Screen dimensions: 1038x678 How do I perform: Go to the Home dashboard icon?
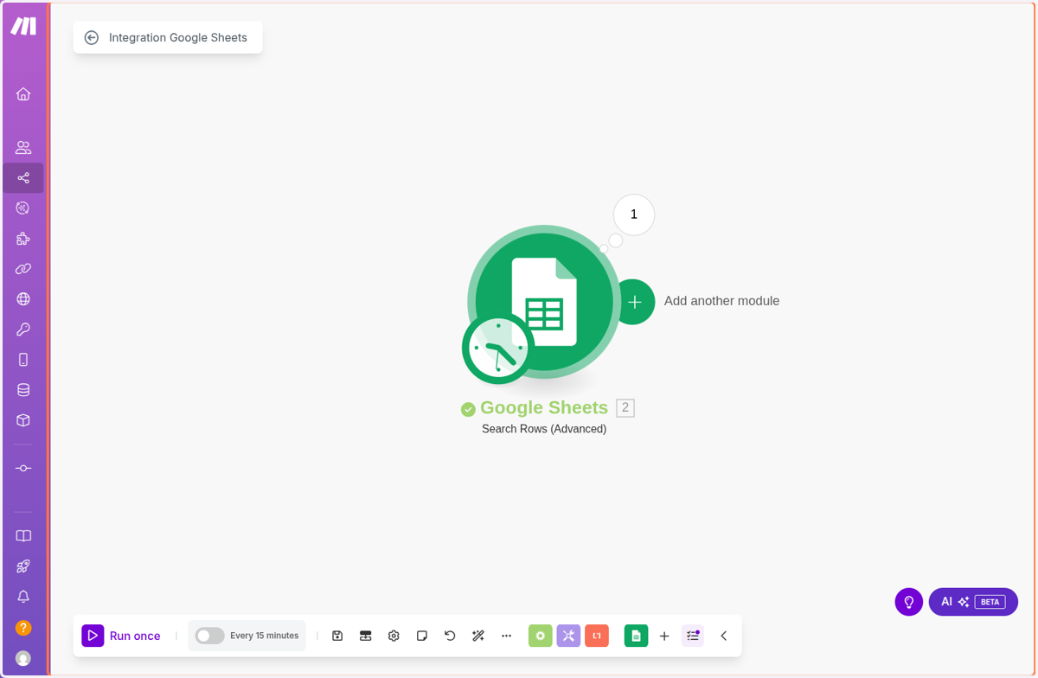coord(23,93)
